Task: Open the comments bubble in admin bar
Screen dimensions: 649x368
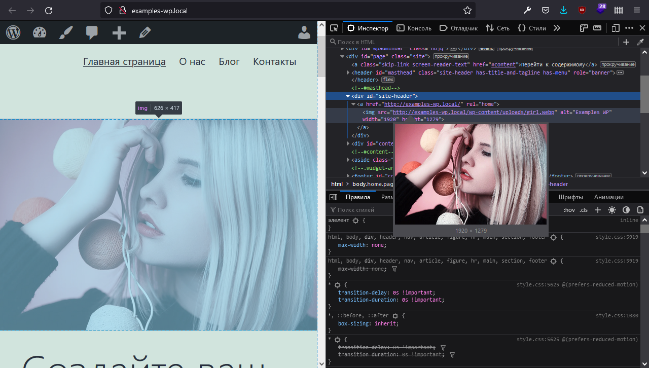Action: tap(92, 33)
